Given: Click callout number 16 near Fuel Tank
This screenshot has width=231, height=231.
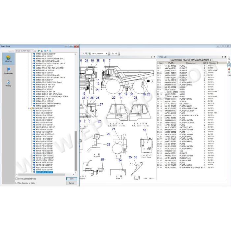Looking at the screenshot, I should coord(145,130).
